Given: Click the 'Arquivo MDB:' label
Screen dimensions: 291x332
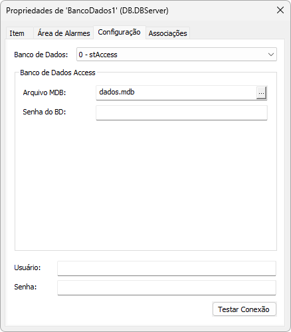Looking at the screenshot, I should pos(45,92).
